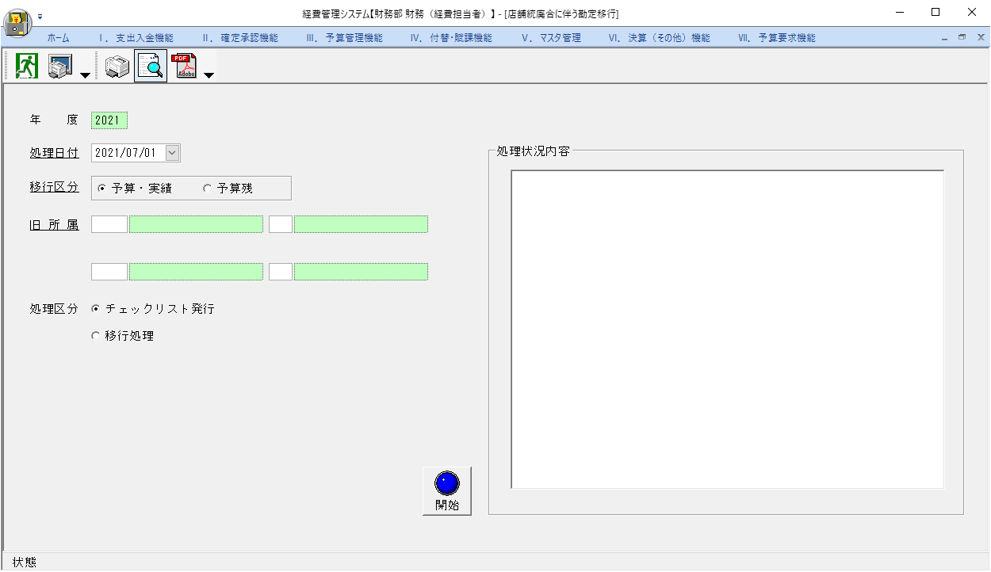Click the 年度 field showing 2021
This screenshot has width=991, height=572.
(x=109, y=120)
